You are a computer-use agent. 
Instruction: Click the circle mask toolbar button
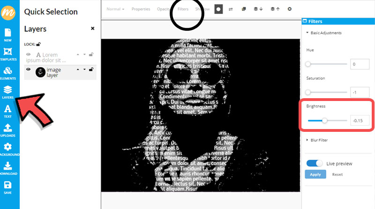pyautogui.click(x=218, y=9)
